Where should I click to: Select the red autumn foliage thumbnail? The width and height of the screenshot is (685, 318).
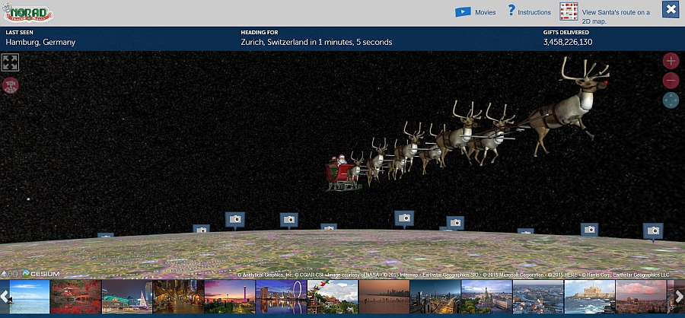coord(75,297)
